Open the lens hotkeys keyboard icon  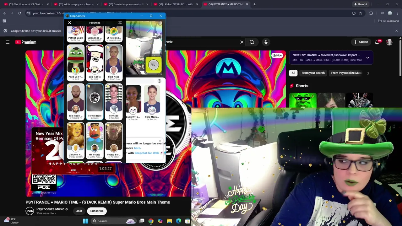[x=120, y=23]
